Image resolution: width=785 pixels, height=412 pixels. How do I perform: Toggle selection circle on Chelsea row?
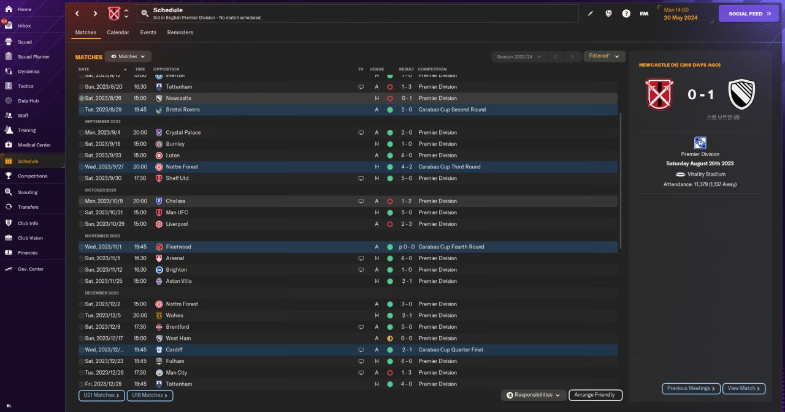pyautogui.click(x=82, y=201)
